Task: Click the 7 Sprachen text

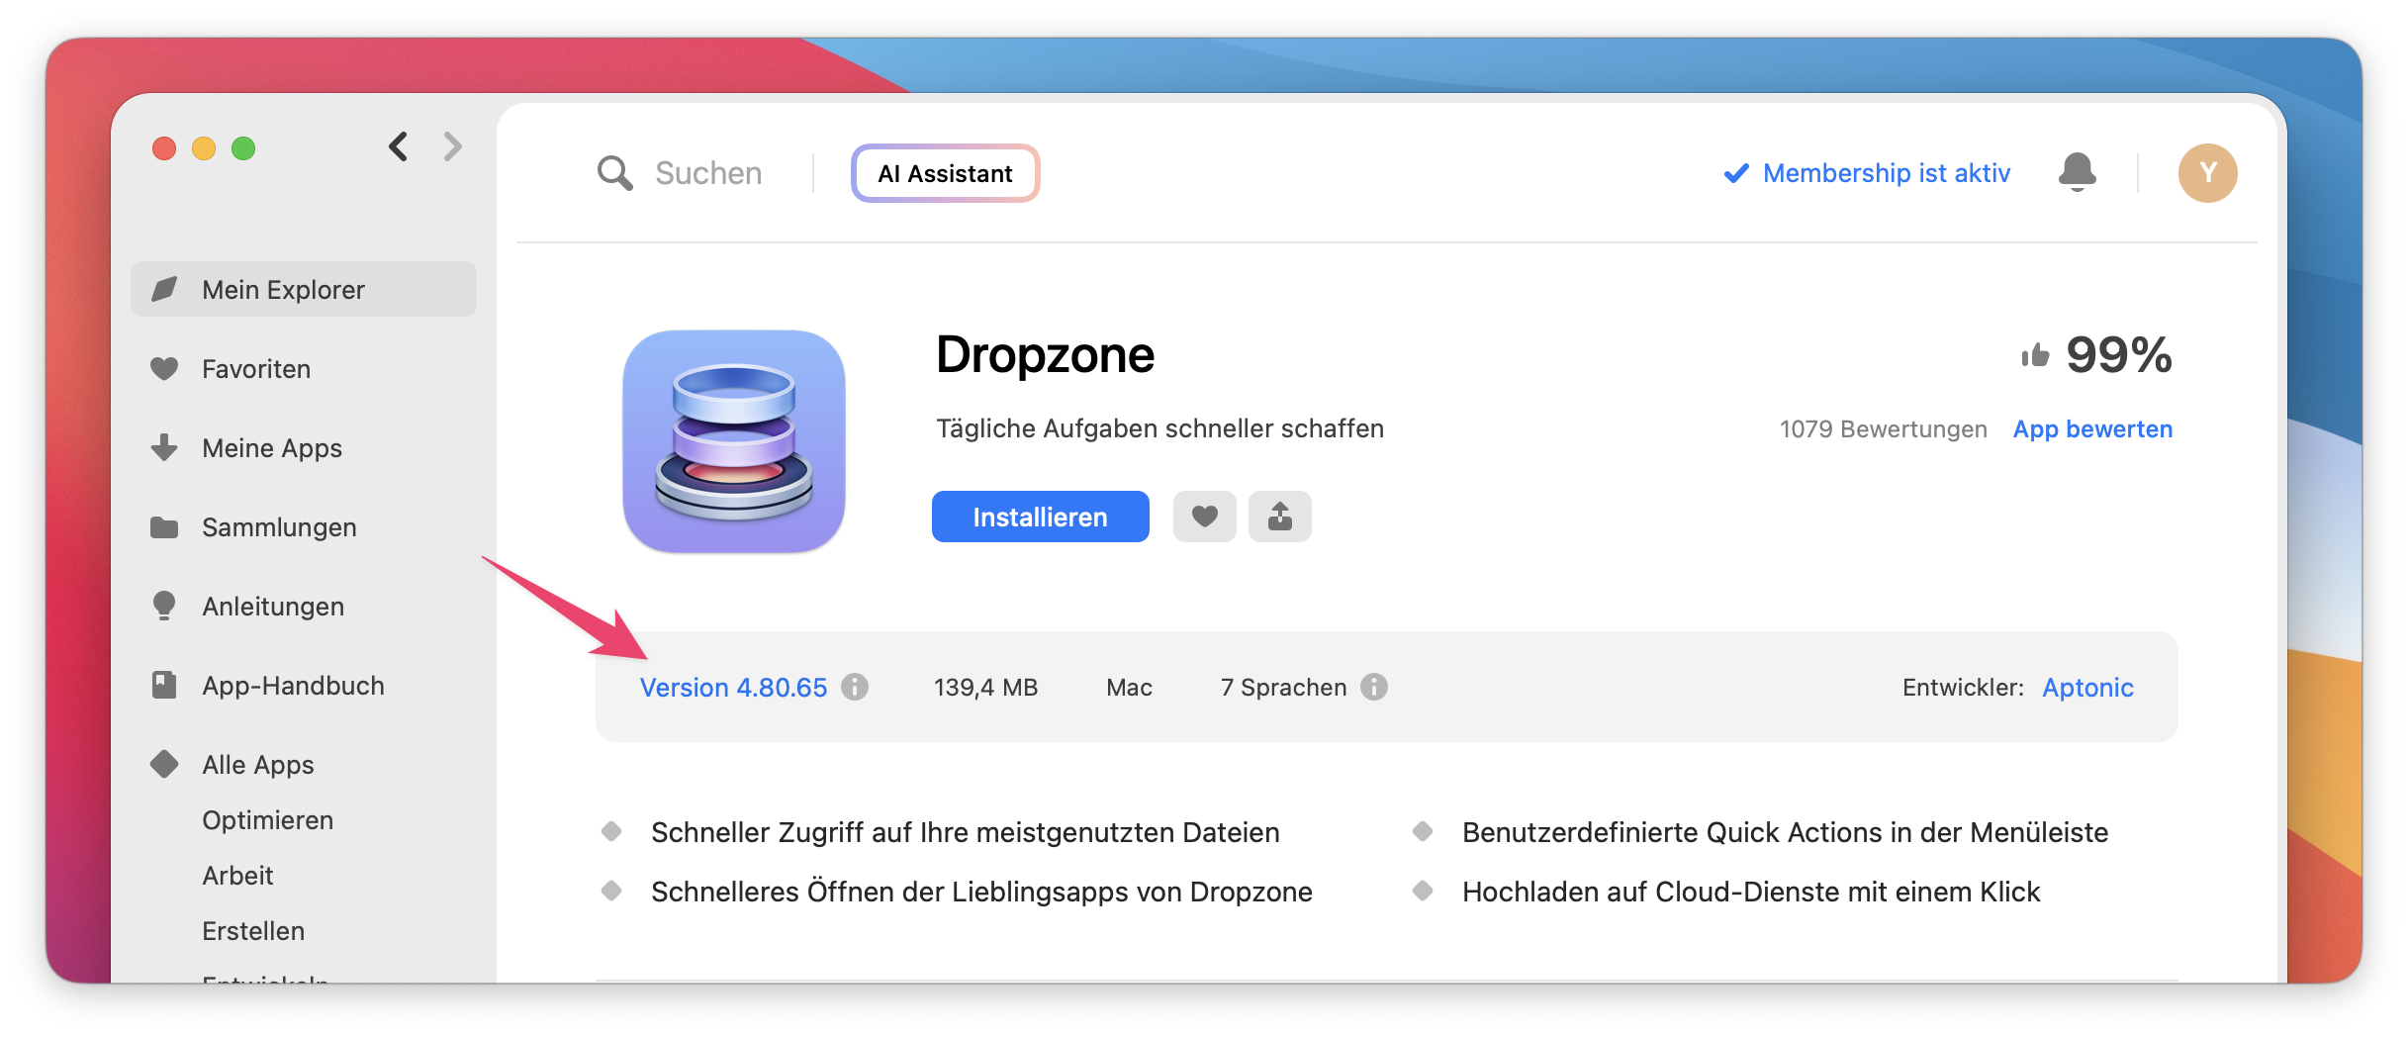Action: pos(1283,687)
